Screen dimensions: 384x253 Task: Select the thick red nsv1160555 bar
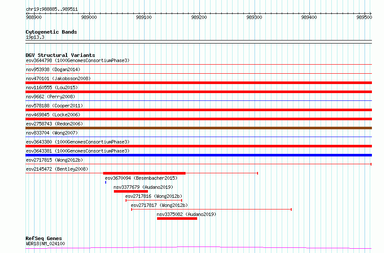198,92
